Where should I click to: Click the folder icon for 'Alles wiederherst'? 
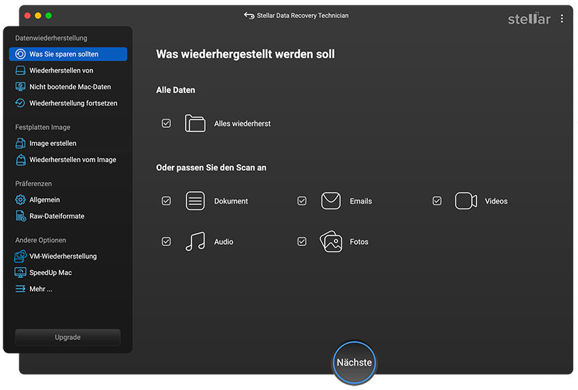(195, 123)
